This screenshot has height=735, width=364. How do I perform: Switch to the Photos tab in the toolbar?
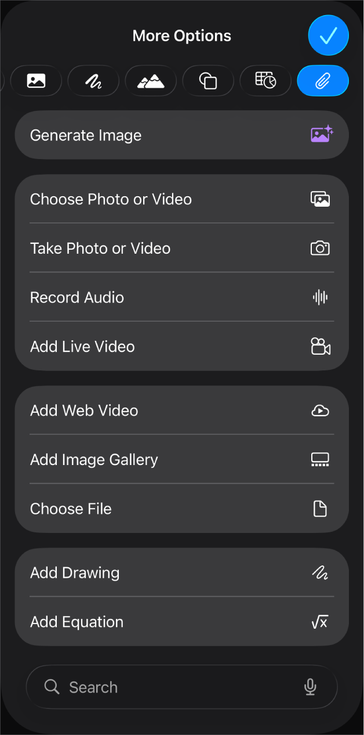click(x=36, y=81)
